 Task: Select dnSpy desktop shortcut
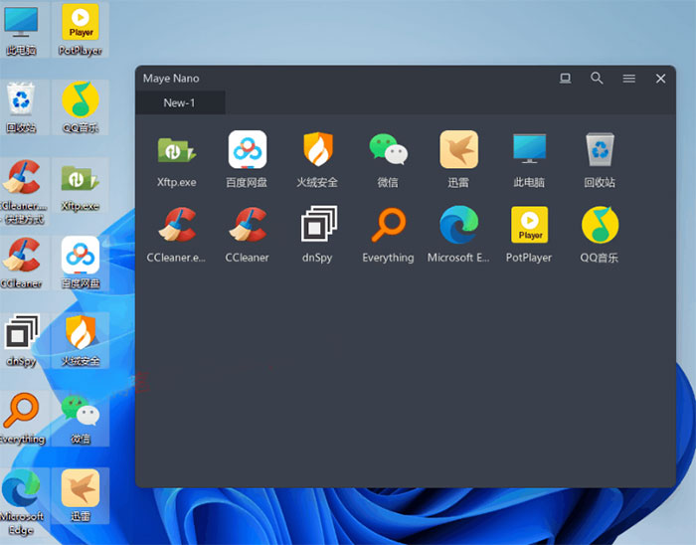pyautogui.click(x=21, y=341)
